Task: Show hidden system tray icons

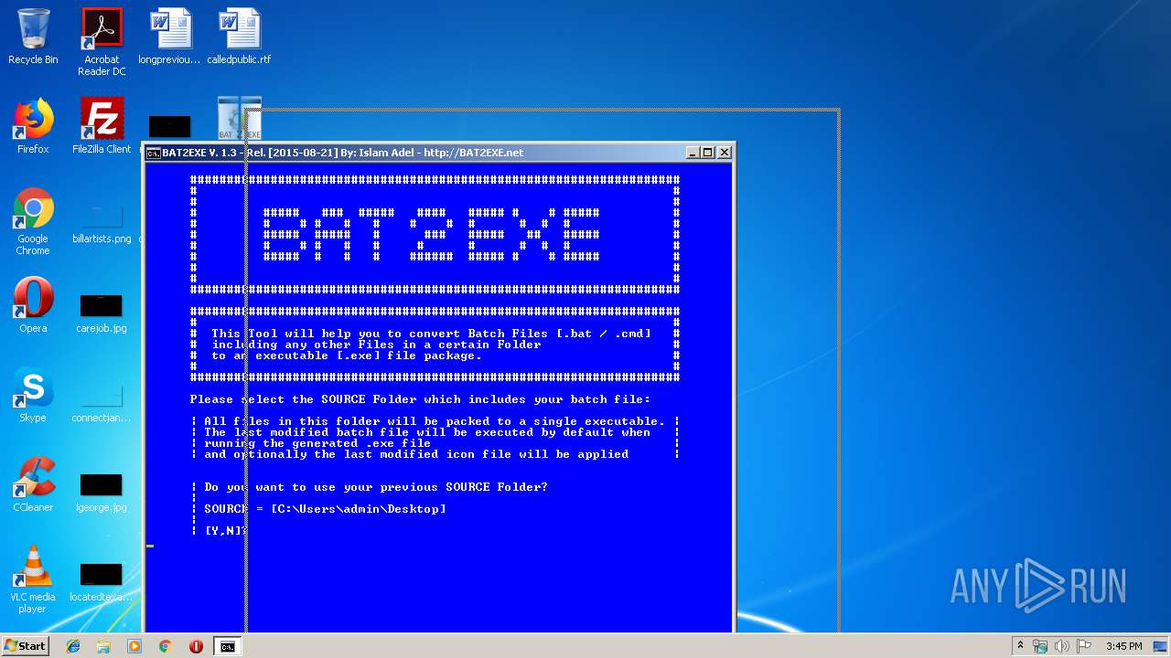Action: click(x=1020, y=646)
